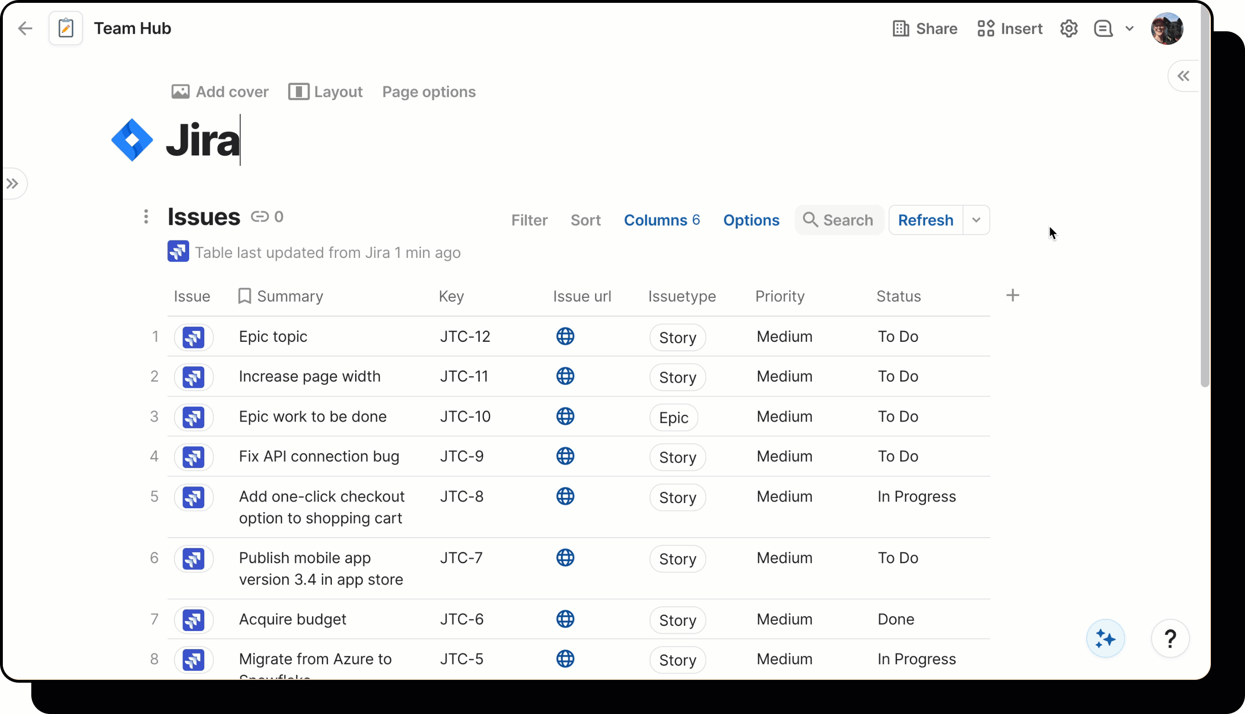Click the Issue column header
This screenshot has width=1245, height=714.
pos(192,296)
